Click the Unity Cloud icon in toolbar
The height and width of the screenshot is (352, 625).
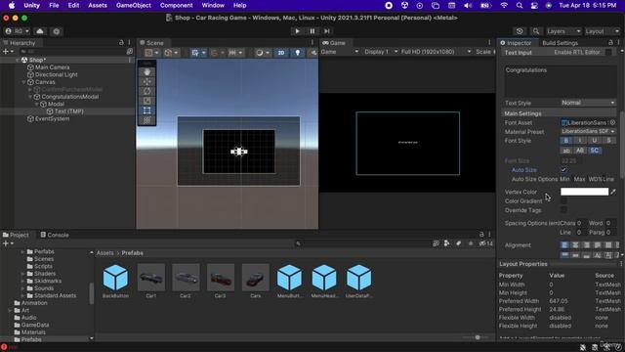coord(40,31)
